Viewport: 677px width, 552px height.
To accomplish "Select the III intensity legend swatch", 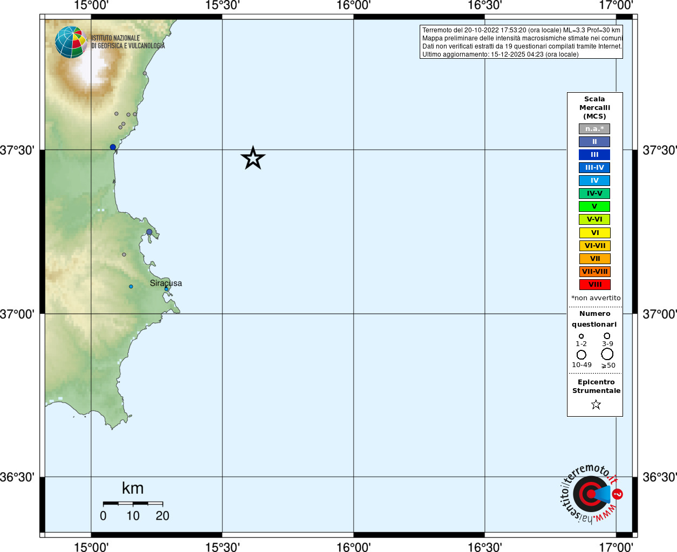I will pyautogui.click(x=594, y=155).
